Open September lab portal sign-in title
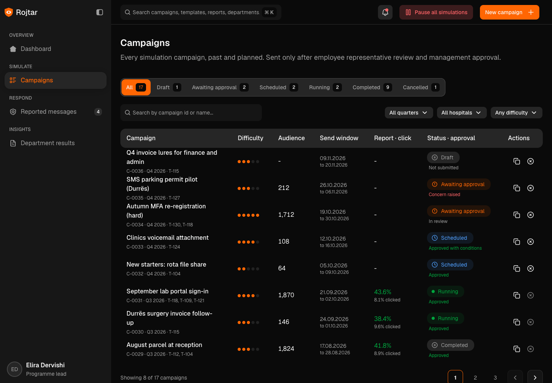The width and height of the screenshot is (552, 383). coord(168,291)
